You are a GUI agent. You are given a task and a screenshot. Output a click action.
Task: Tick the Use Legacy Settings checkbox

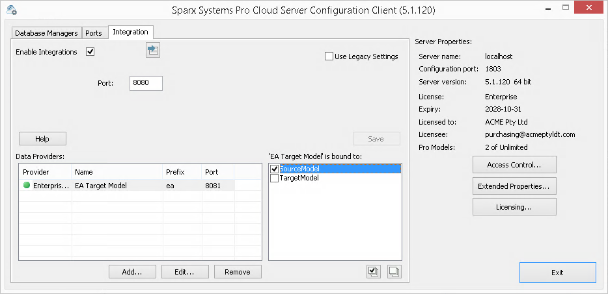[x=329, y=56]
